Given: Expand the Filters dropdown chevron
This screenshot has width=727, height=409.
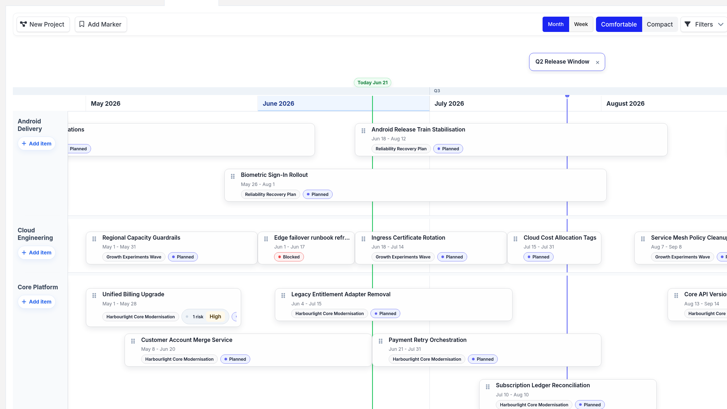Looking at the screenshot, I should pyautogui.click(x=721, y=24).
